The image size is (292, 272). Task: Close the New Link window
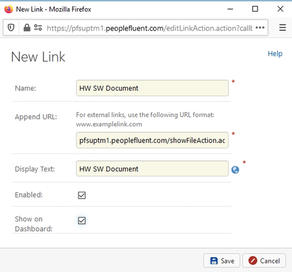280,9
